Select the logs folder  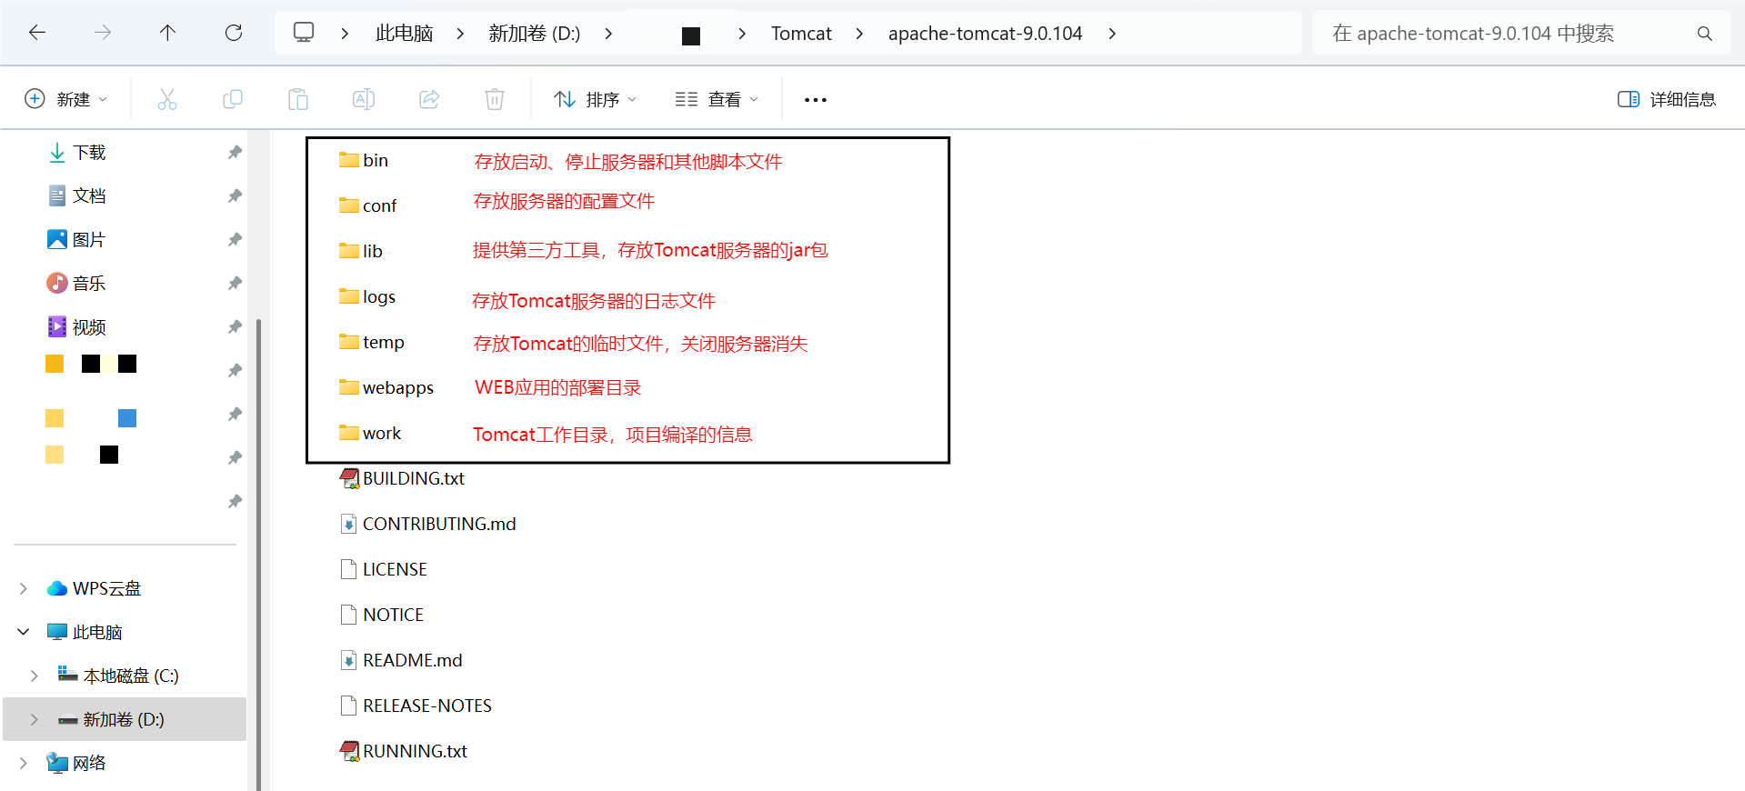367,297
